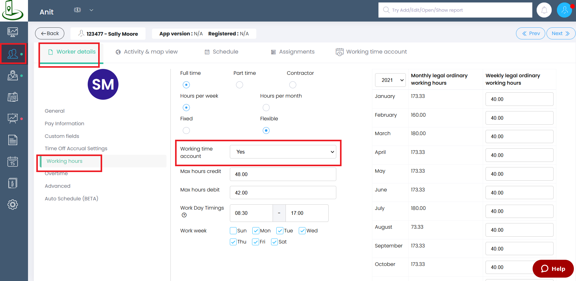The height and width of the screenshot is (281, 576).
Task: Open the user profile avatar icon
Action: (x=564, y=10)
